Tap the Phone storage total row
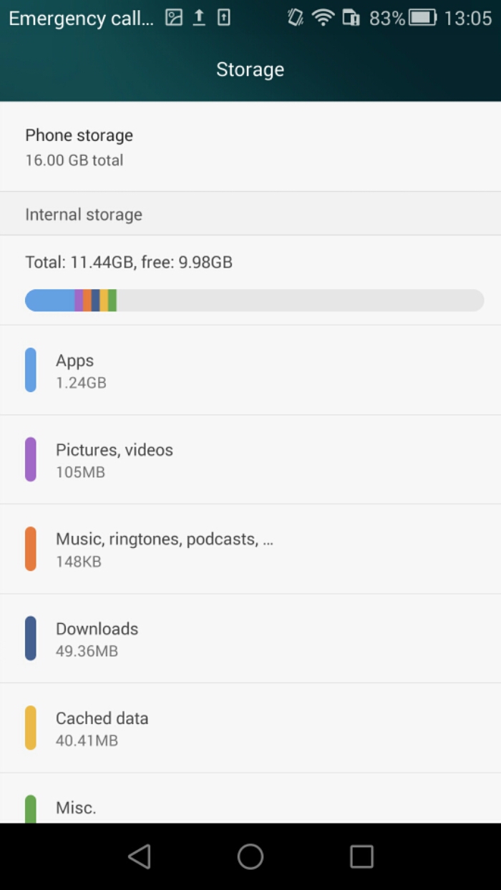 pyautogui.click(x=250, y=147)
